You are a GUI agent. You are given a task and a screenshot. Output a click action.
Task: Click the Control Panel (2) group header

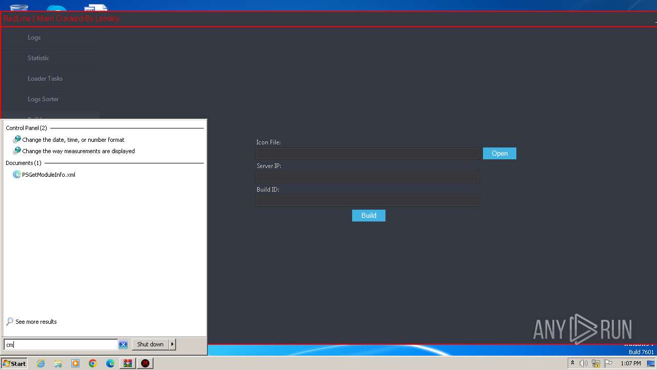point(26,128)
